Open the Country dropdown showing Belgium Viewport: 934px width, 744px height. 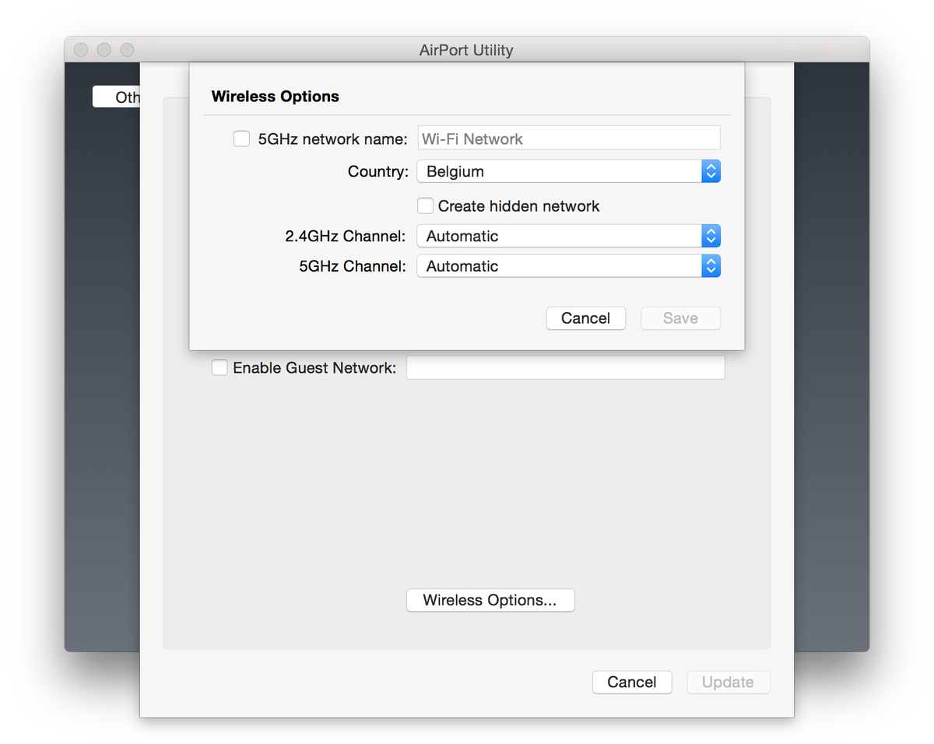(x=569, y=171)
